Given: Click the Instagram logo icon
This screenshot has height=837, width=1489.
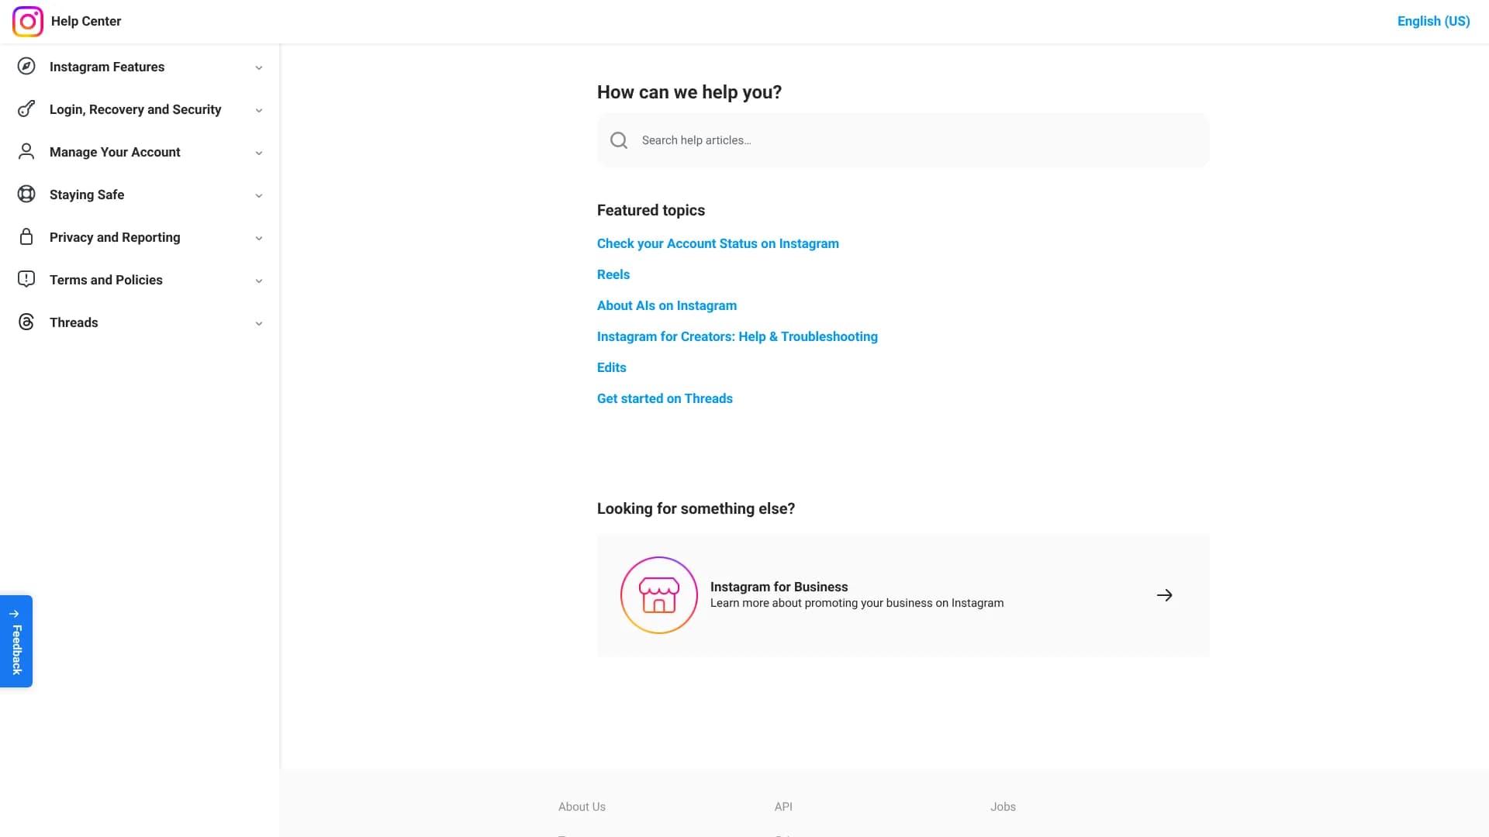Looking at the screenshot, I should click(x=28, y=22).
